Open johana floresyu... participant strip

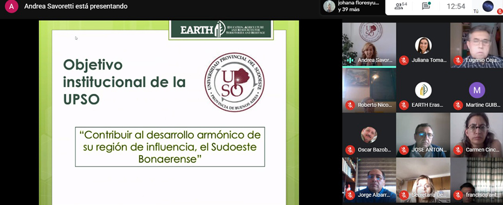pyautogui.click(x=353, y=6)
